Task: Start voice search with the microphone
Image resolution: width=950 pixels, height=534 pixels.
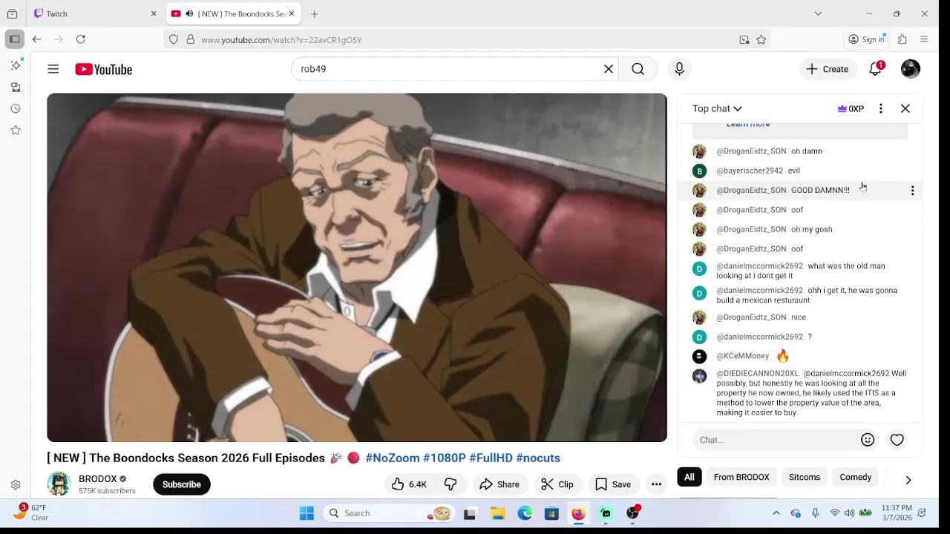Action: tap(679, 69)
